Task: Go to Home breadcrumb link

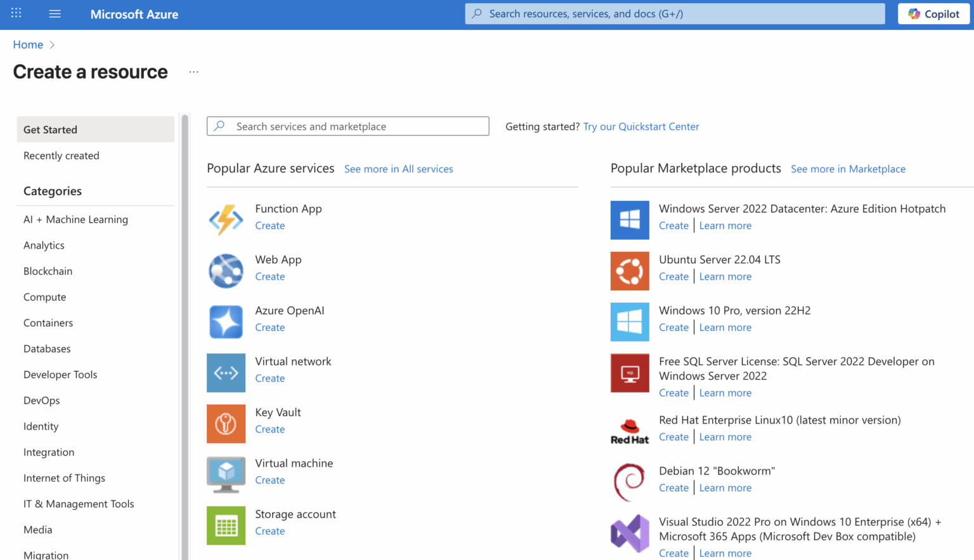Action: [x=28, y=44]
